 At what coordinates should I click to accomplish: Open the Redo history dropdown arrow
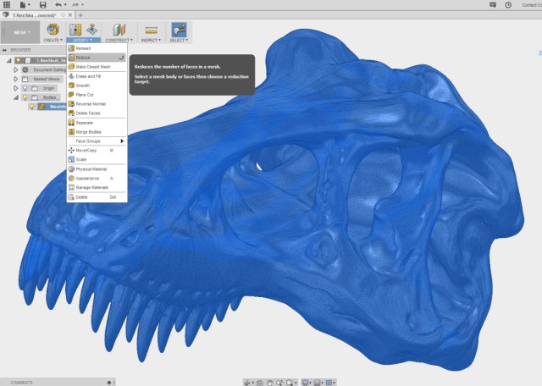(x=83, y=5)
